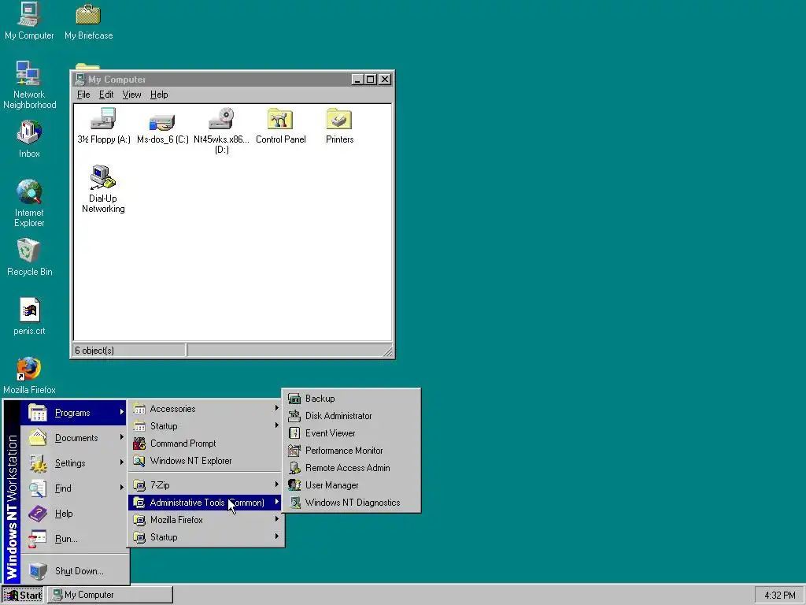Click the partly hidden folder icon behind My Computer window
The height and width of the screenshot is (605, 806).
coord(87,66)
